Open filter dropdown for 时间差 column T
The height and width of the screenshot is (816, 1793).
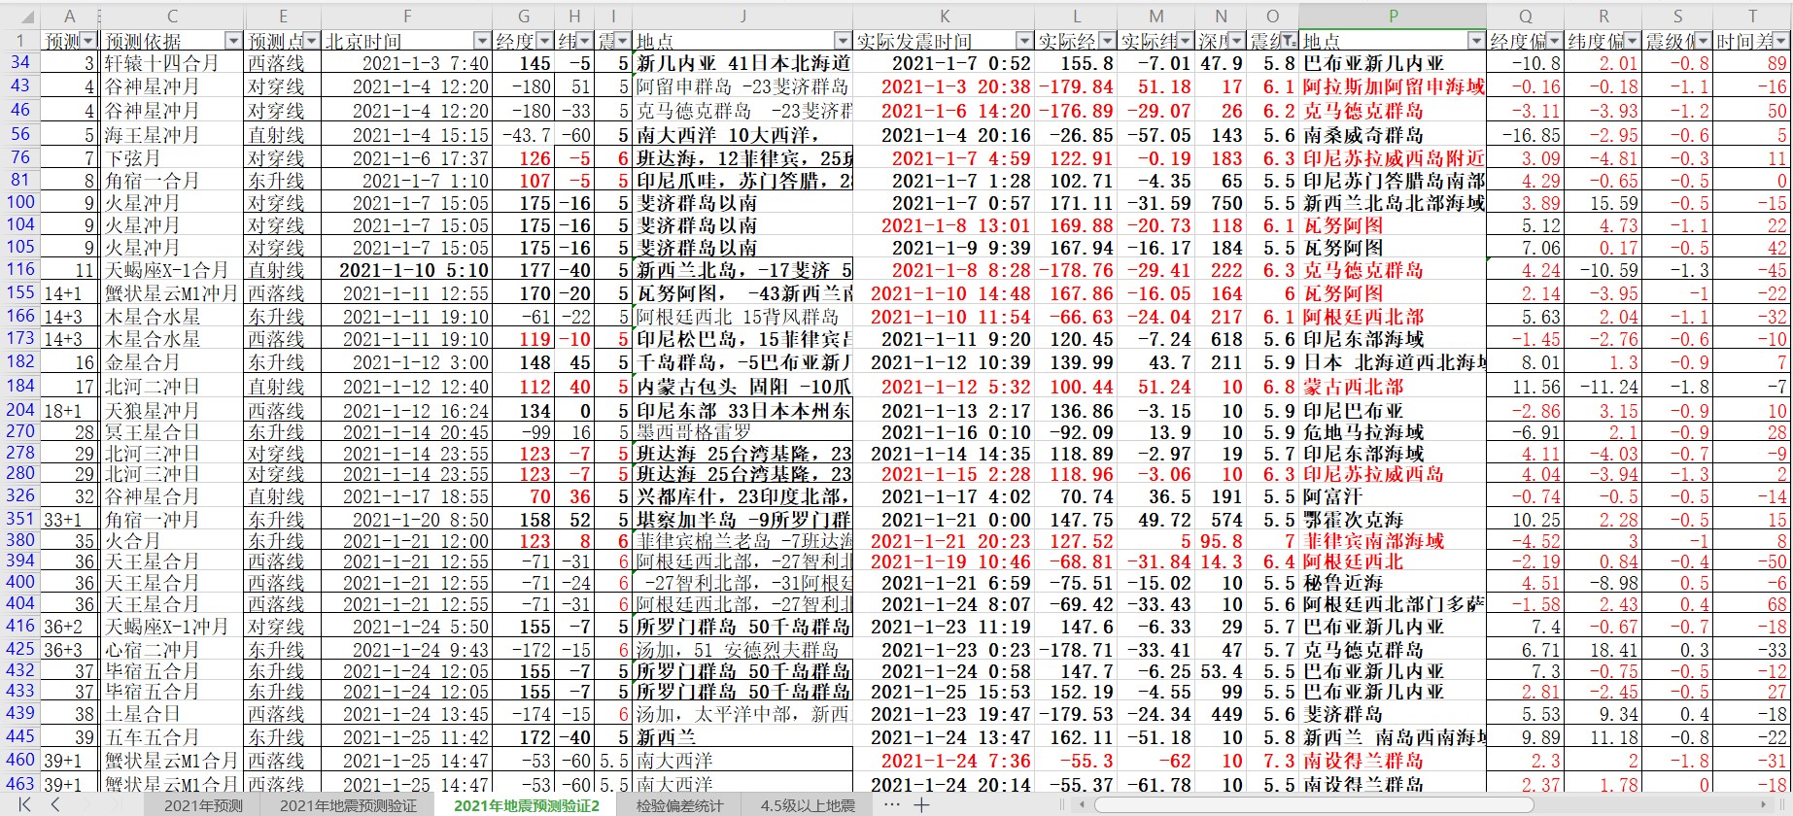click(1781, 41)
